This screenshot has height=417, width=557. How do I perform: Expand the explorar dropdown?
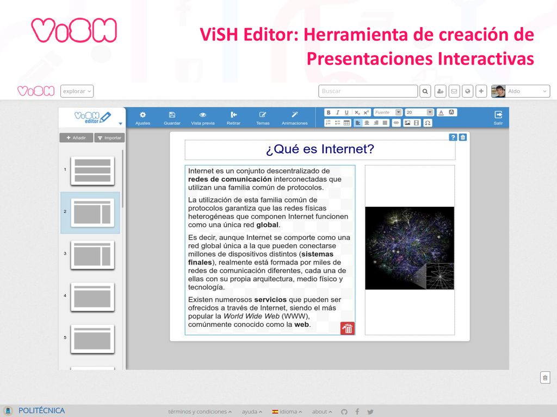click(77, 91)
